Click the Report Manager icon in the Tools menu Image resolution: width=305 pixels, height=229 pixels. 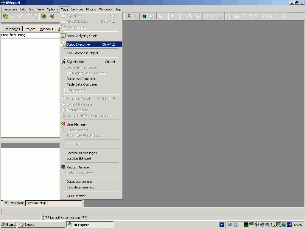coord(63,167)
